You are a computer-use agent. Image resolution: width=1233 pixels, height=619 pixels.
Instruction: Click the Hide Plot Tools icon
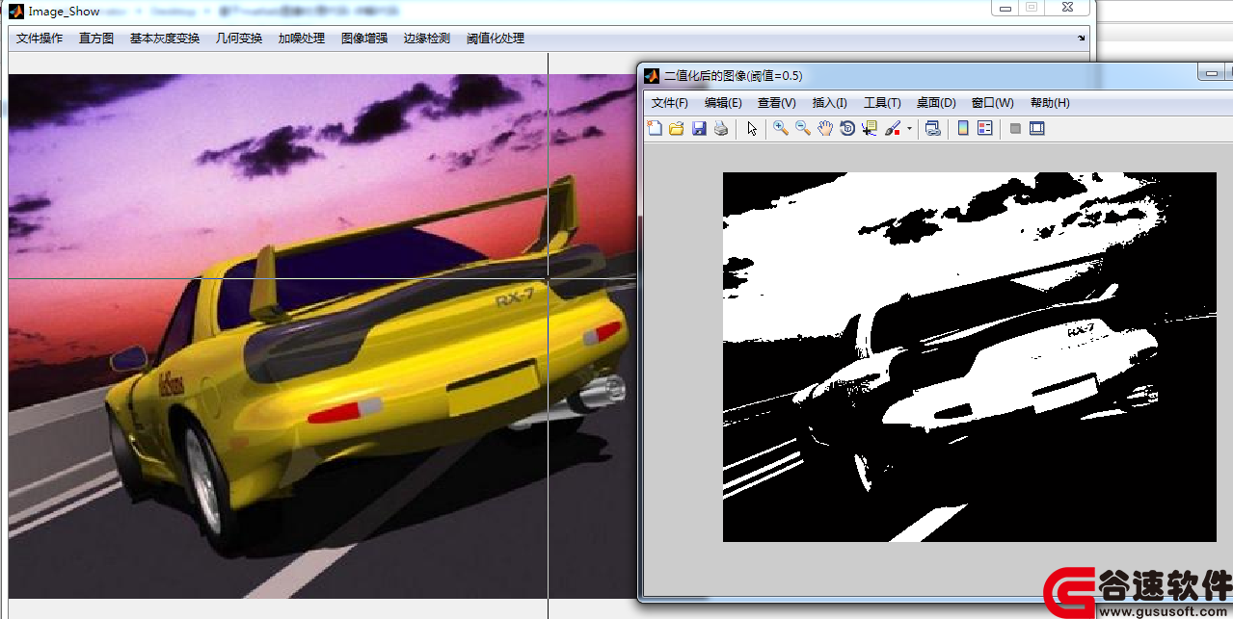[1015, 128]
